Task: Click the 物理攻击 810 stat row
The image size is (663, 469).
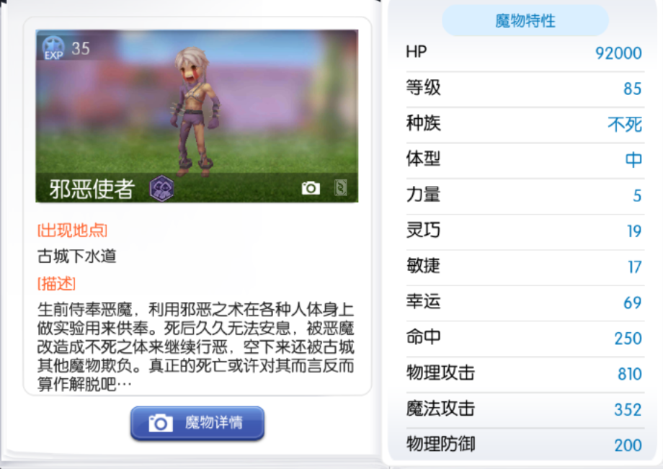Action: pyautogui.click(x=524, y=374)
